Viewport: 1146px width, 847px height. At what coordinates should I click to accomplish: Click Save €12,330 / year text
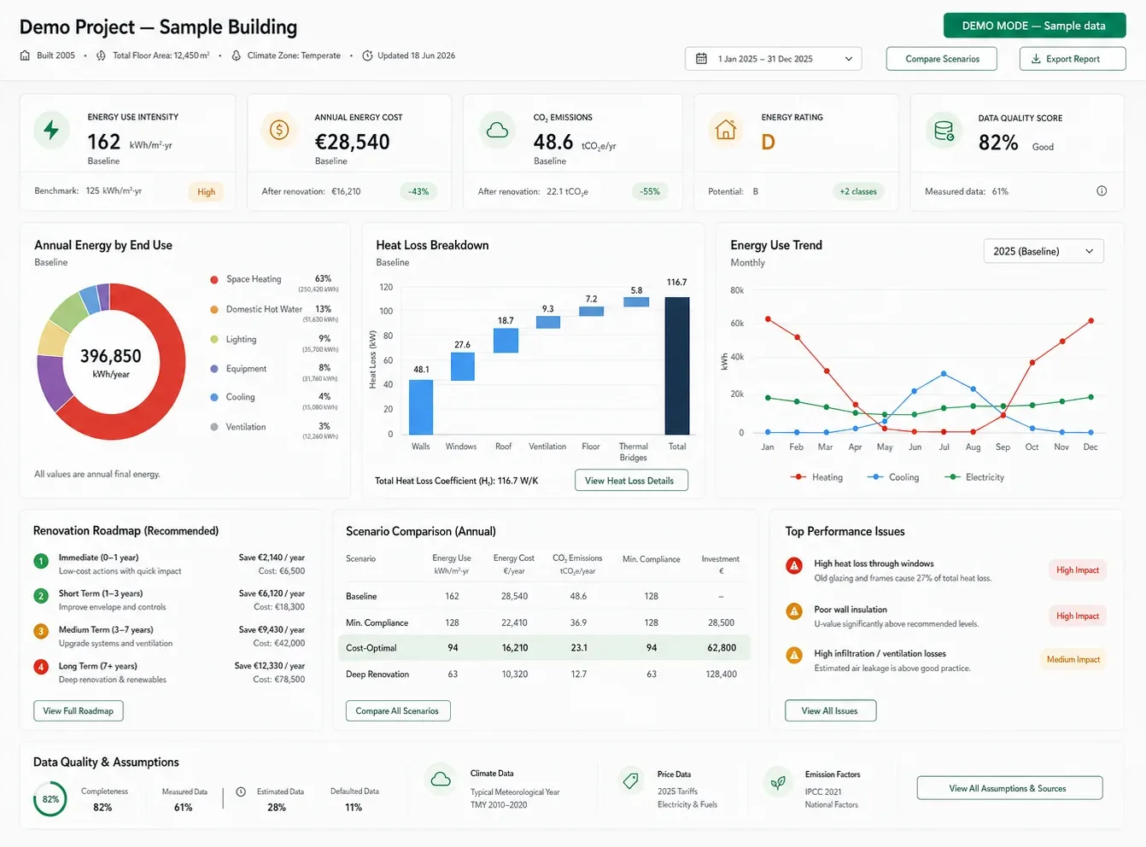pos(269,666)
